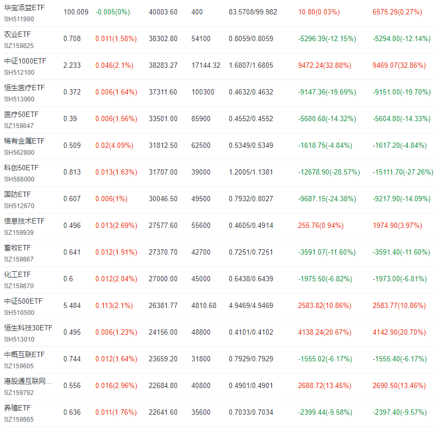Open the 华宝添益ETF fund name
Image resolution: width=435 pixels, height=427 pixels.
tap(24, 7)
